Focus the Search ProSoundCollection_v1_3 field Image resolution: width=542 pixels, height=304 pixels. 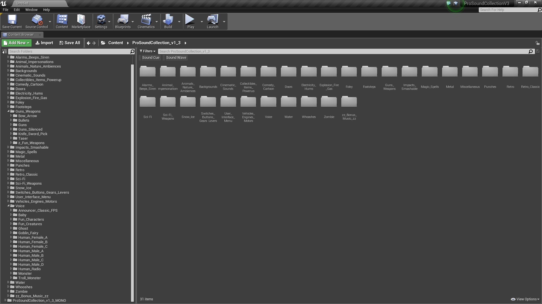343,52
